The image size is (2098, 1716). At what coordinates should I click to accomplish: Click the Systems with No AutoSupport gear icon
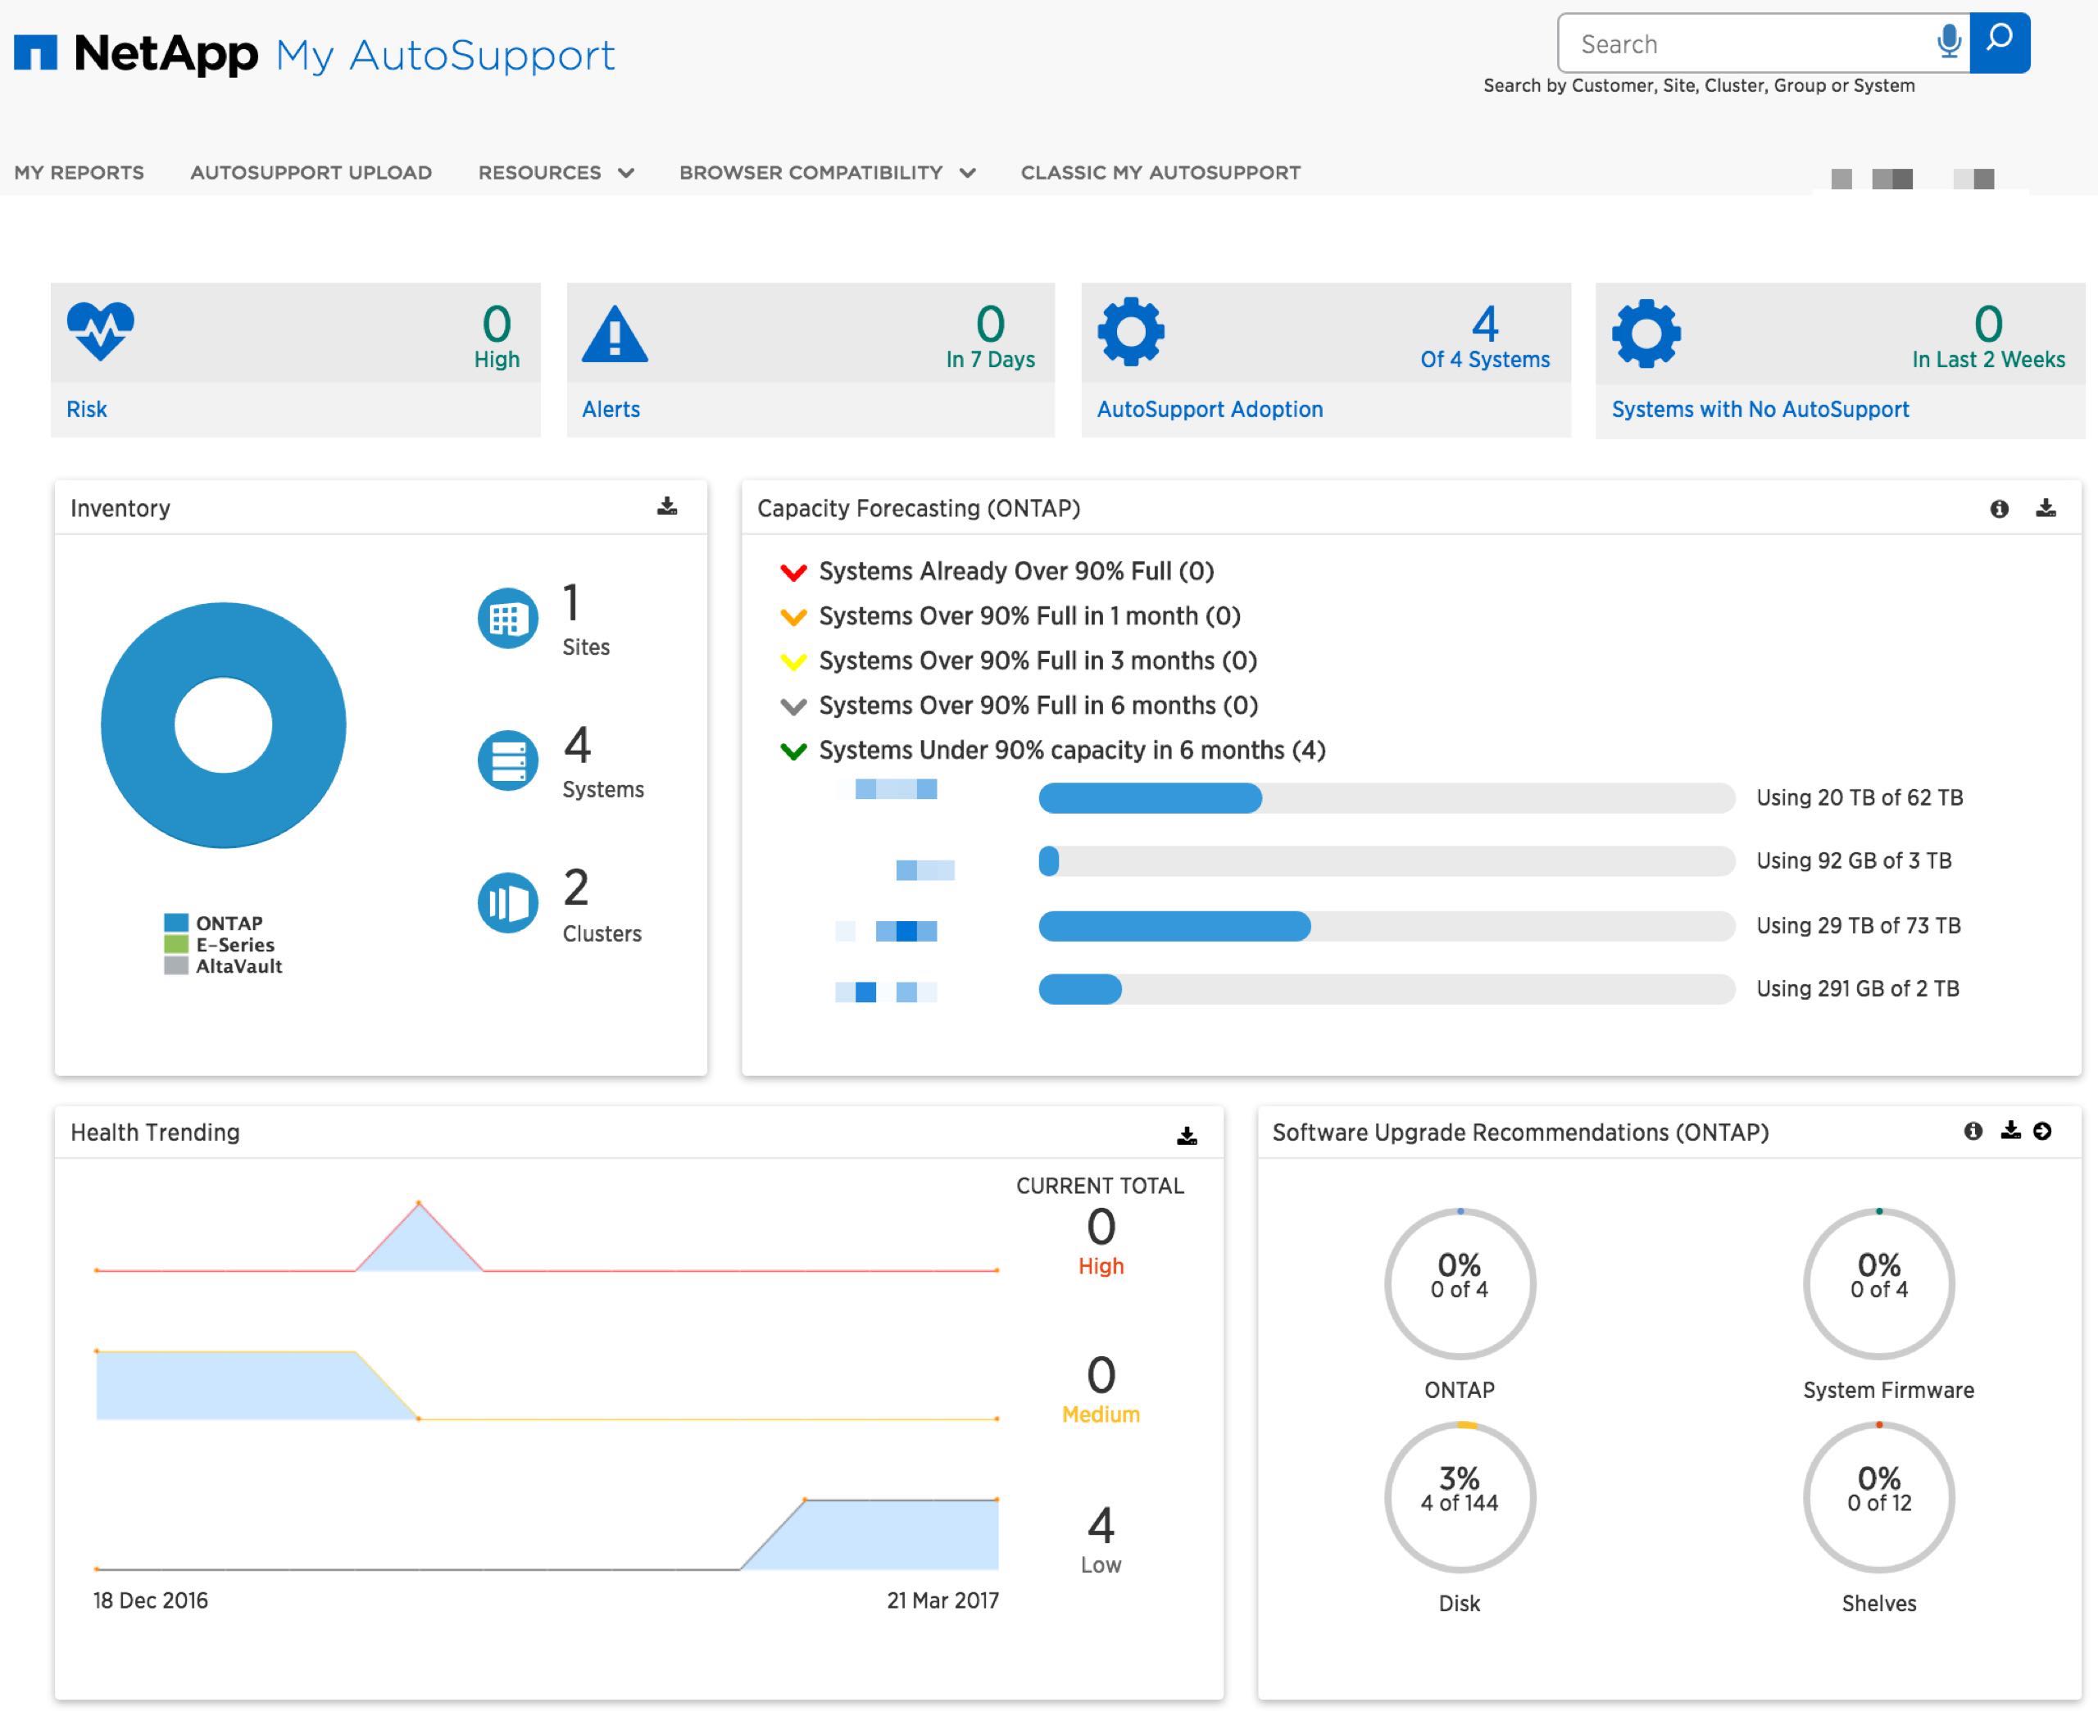(1646, 333)
